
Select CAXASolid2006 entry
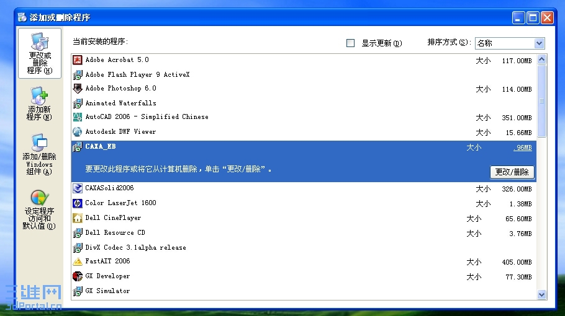tap(304, 188)
